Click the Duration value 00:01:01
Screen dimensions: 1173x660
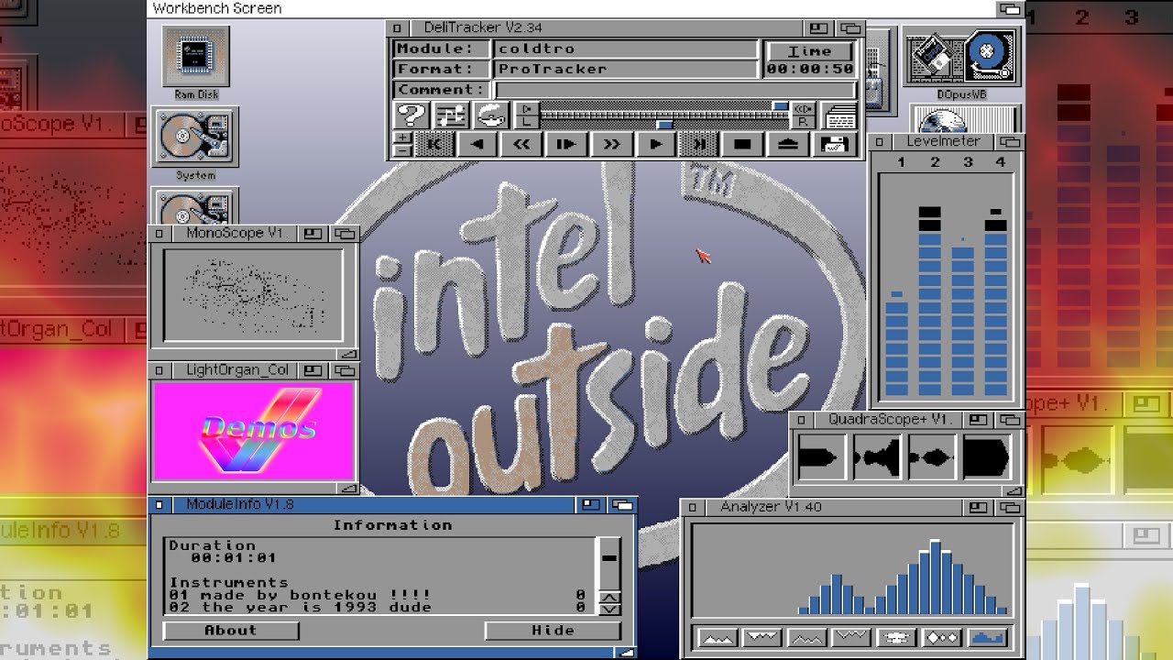click(x=233, y=557)
